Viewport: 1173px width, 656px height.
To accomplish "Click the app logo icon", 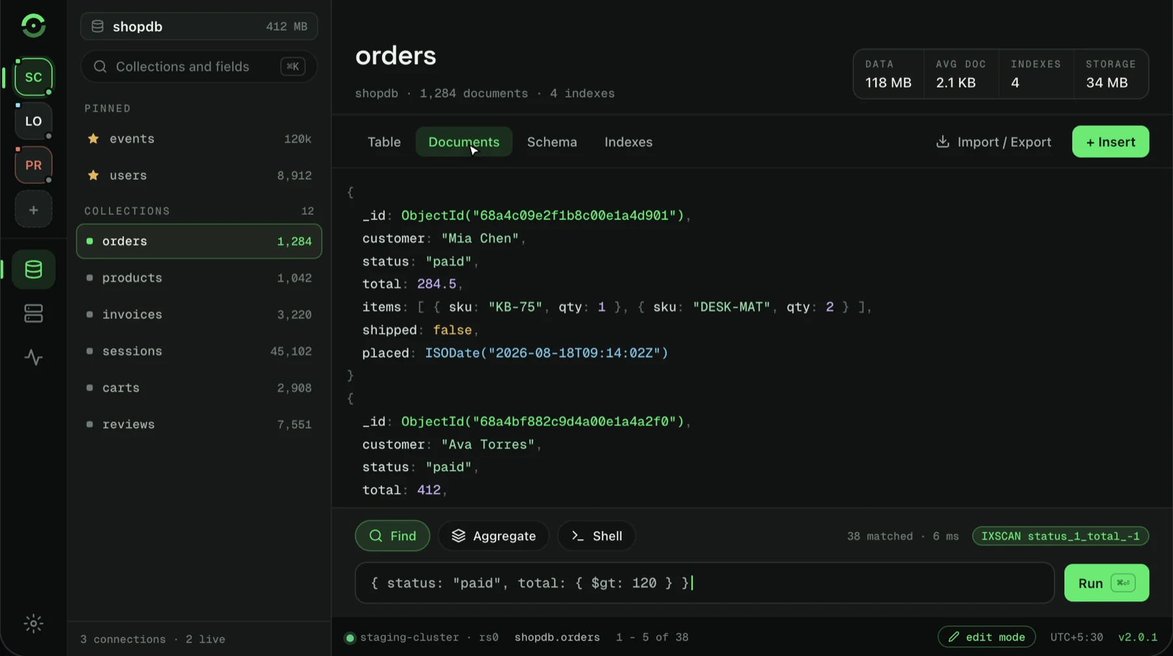I will coord(33,25).
